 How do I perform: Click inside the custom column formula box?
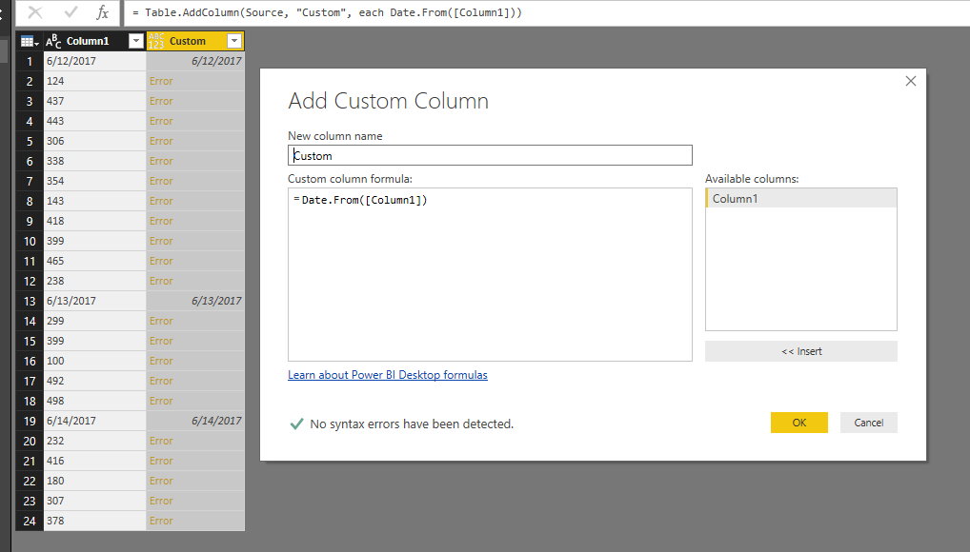point(490,274)
